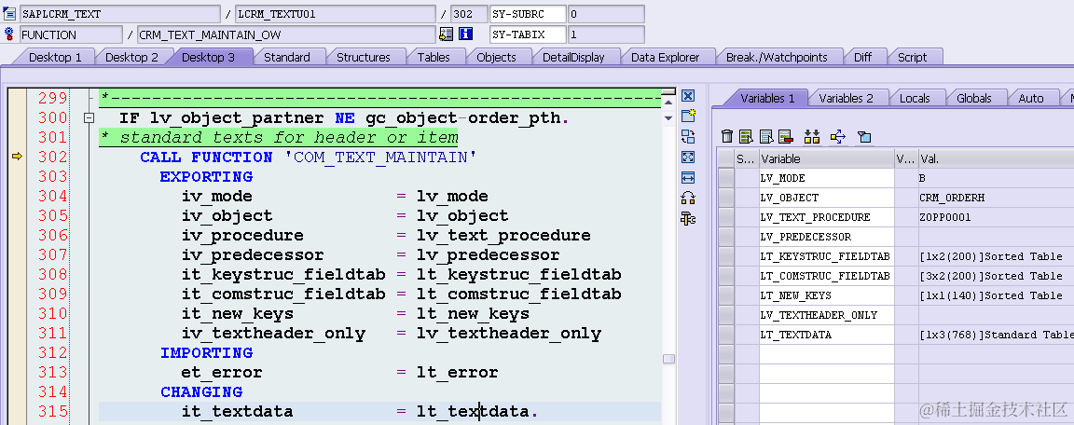Switch to the Locals tab
The width and height of the screenshot is (1074, 425).
coord(915,98)
